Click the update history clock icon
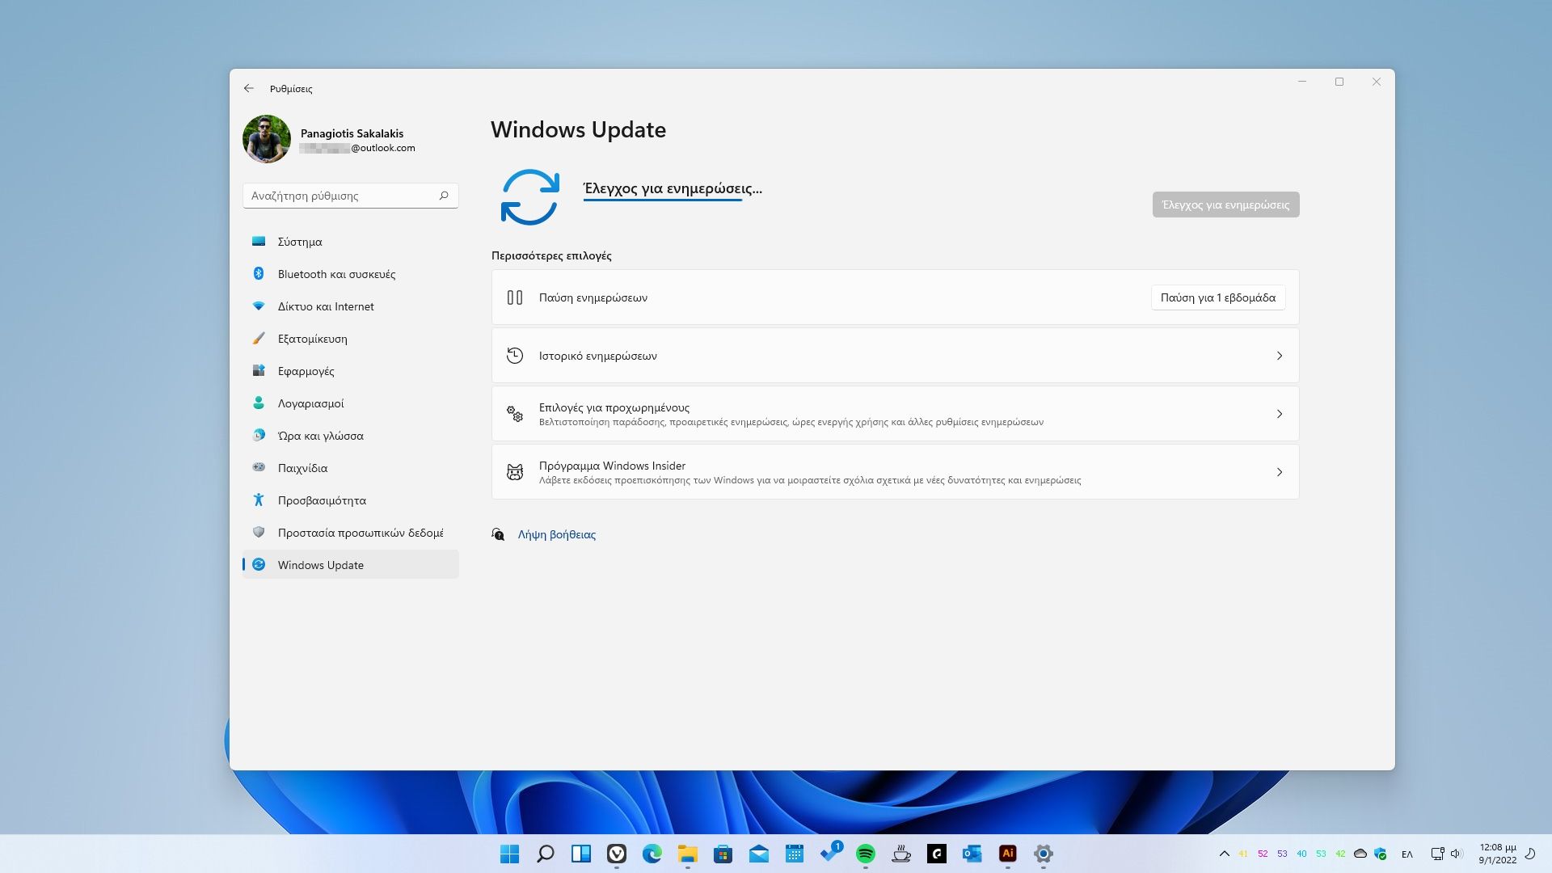The height and width of the screenshot is (873, 1552). 515,356
